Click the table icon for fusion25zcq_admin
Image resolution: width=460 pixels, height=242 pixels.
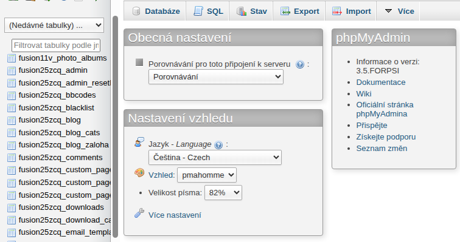(12, 71)
